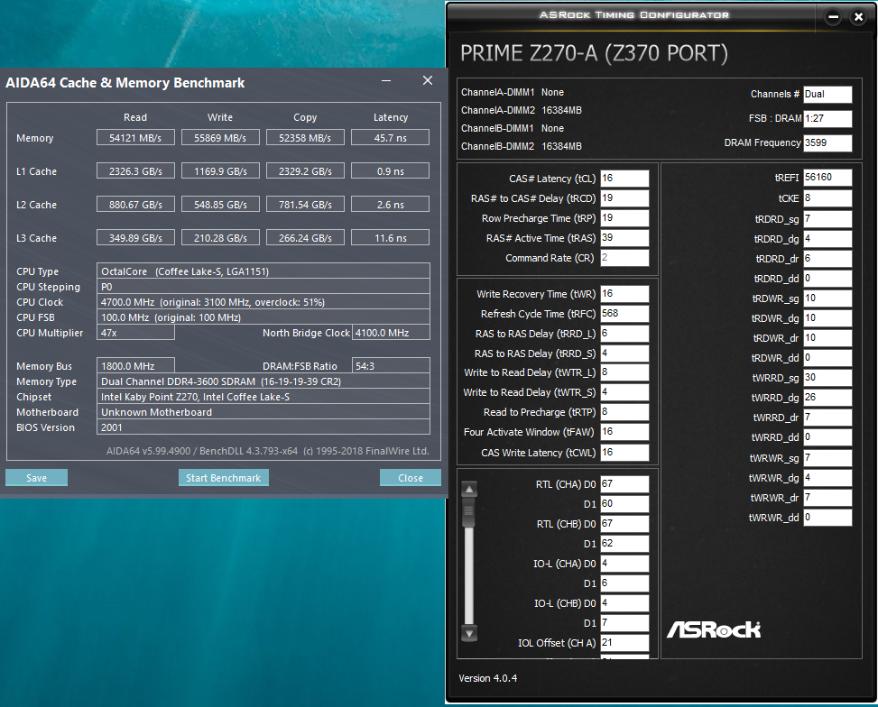Click the Write Recovery Time (tWR) field

tap(624, 294)
